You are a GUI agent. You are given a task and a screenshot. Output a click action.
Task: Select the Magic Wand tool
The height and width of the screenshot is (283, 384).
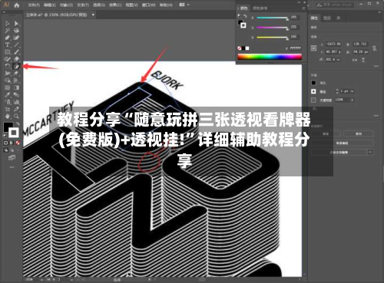pyautogui.click(x=7, y=31)
